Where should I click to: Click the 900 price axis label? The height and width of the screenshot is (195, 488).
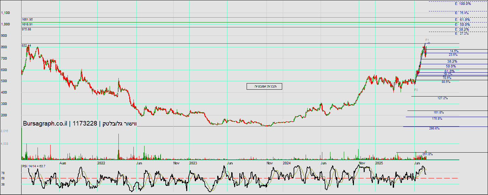[4, 36]
